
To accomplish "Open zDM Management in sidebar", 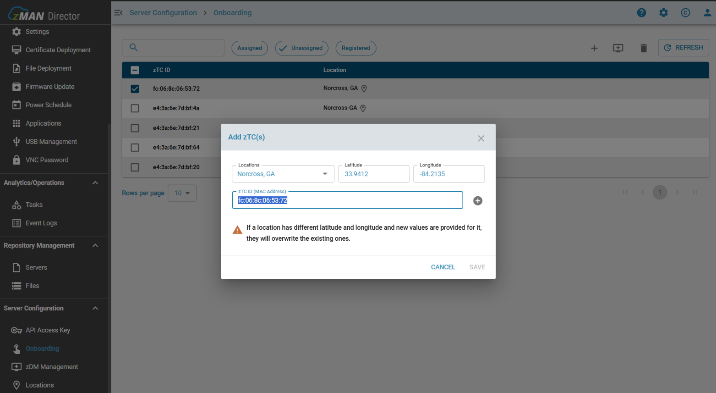I will click(51, 367).
